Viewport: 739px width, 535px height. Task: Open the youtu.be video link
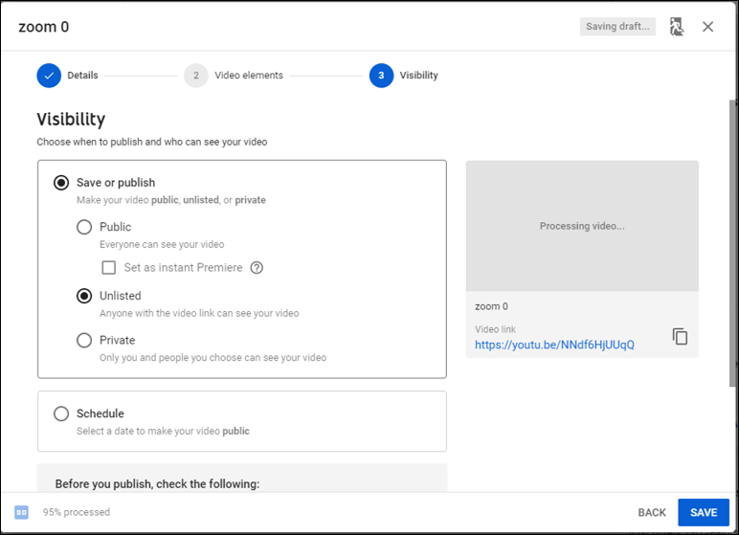coord(554,345)
